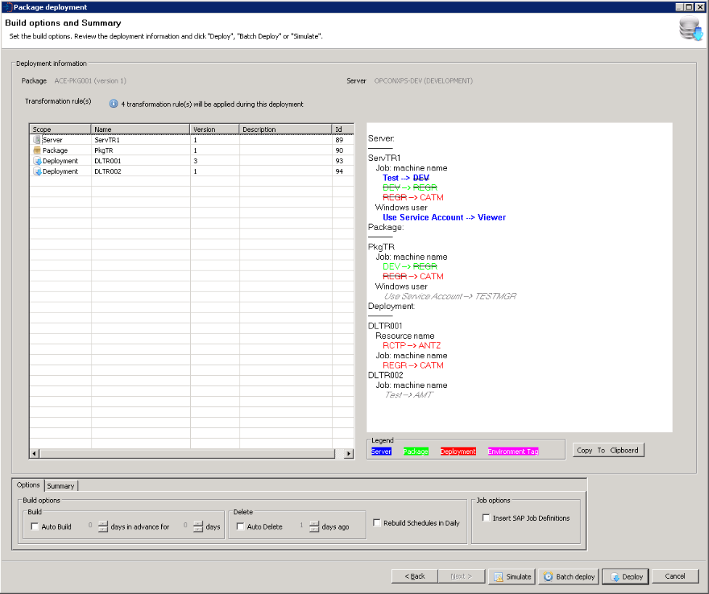Click the database deploy icon in header
The height and width of the screenshot is (594, 709).
(691, 29)
